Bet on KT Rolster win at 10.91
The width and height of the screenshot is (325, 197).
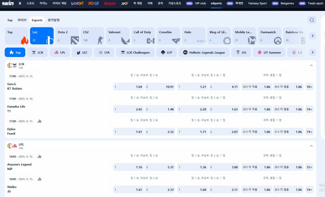coord(160,87)
